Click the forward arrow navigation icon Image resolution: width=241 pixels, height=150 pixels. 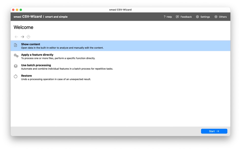tap(22, 37)
